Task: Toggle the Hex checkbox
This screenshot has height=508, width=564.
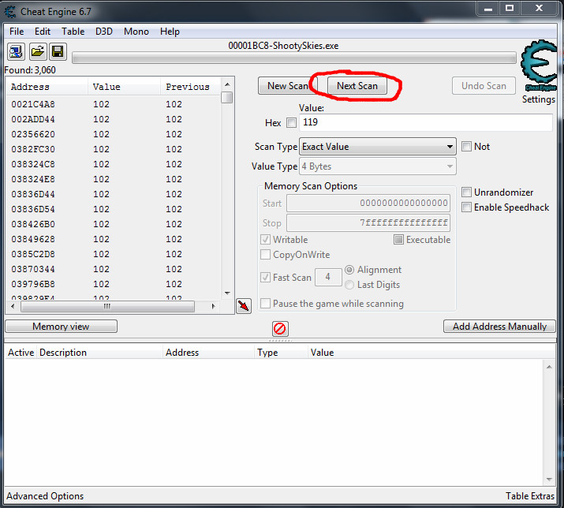Action: (x=291, y=123)
